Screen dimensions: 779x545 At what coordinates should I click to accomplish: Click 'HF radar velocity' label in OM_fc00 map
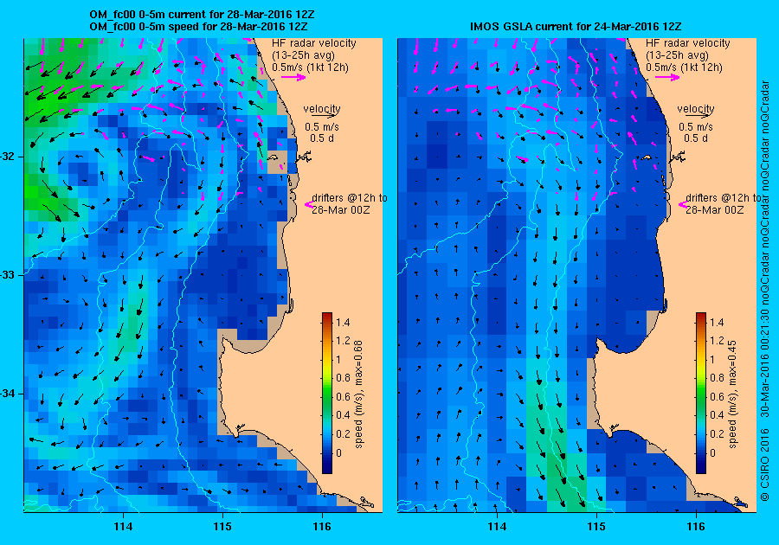314,43
